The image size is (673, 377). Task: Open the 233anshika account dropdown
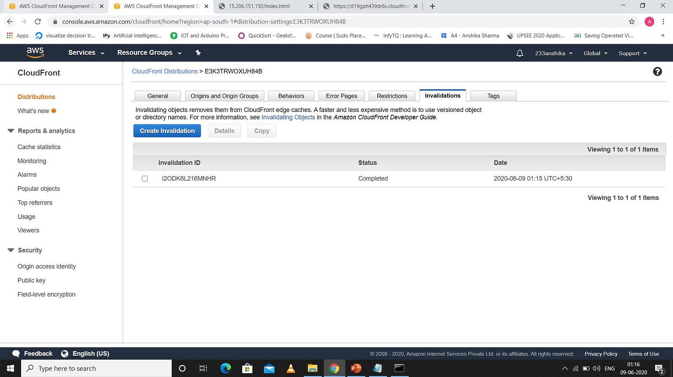point(554,53)
